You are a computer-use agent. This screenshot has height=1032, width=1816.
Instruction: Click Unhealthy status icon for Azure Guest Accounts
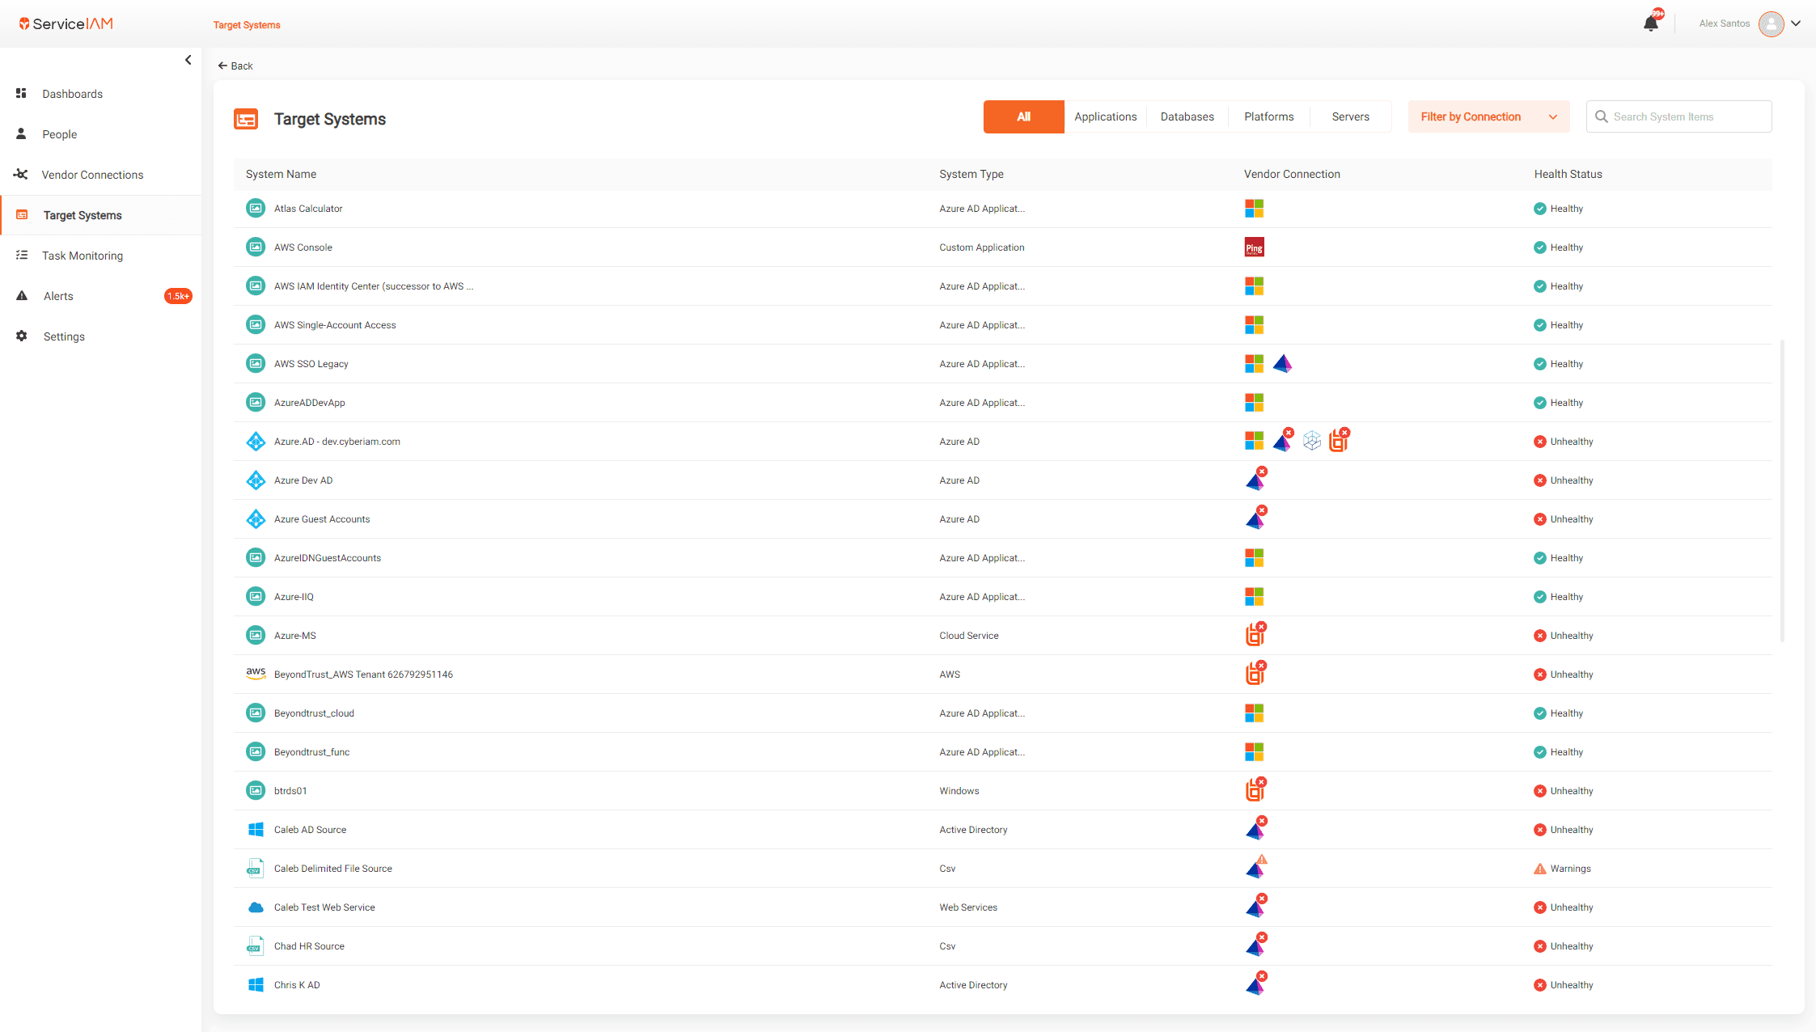point(1539,519)
